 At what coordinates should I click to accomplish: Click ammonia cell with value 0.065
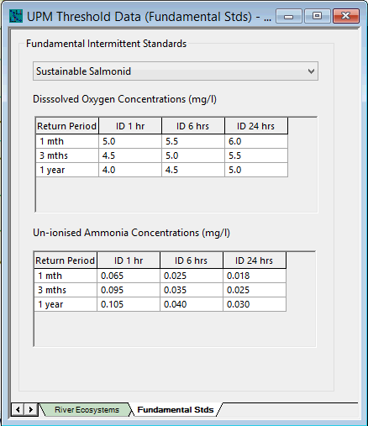[x=129, y=276]
